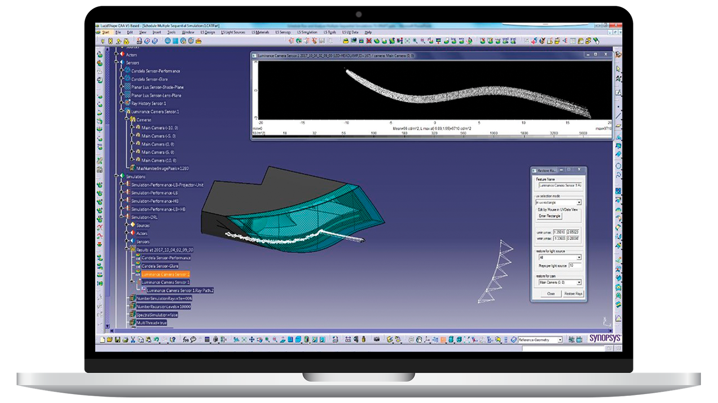Click the red cross icon in top toolbar
The width and height of the screenshot is (718, 403).
coord(368,41)
